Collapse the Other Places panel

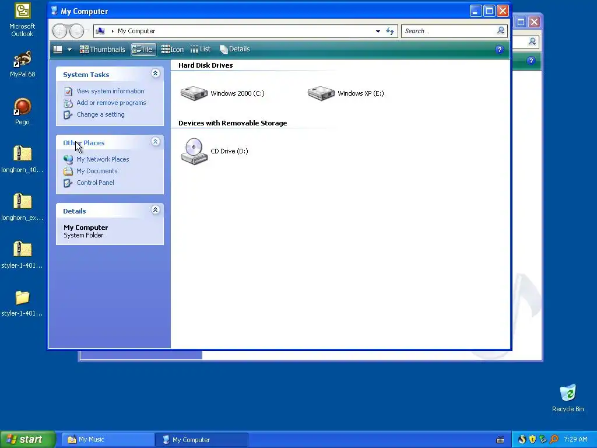(x=155, y=141)
